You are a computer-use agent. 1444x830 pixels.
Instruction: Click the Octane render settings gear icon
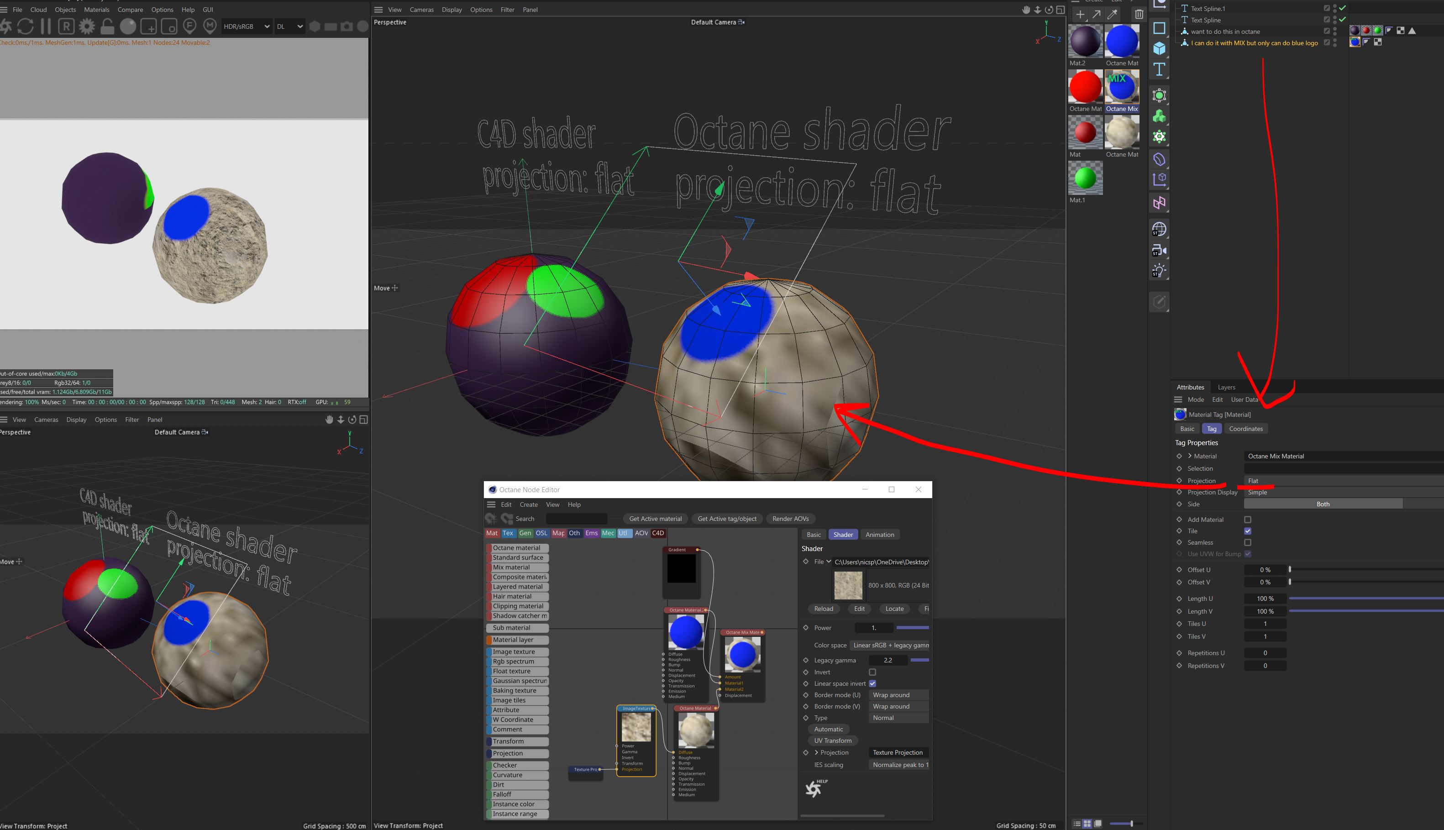pos(87,26)
